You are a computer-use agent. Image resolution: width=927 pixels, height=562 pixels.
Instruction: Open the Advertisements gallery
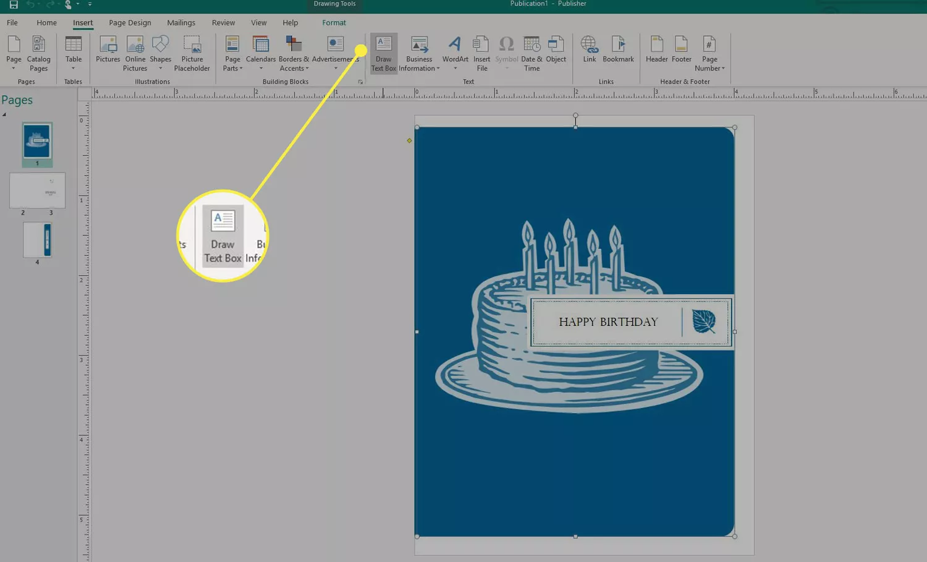(x=335, y=53)
